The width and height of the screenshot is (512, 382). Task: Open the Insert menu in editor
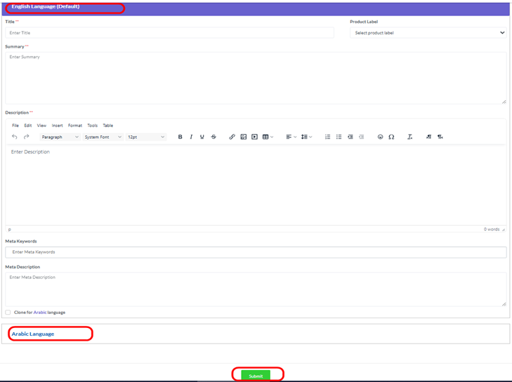coord(57,125)
